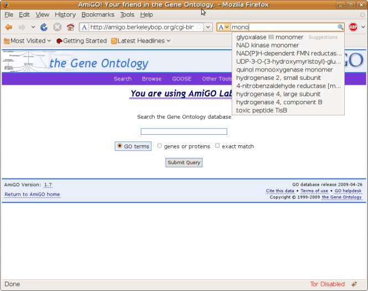The width and height of the screenshot is (368, 291).
Task: Click the Search link in purple navbar
Action: 122,79
